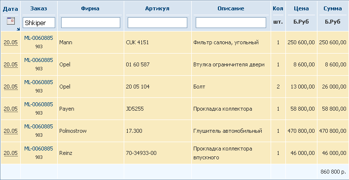Sort by the Сумма column header
349x180 pixels.
(x=333, y=8)
